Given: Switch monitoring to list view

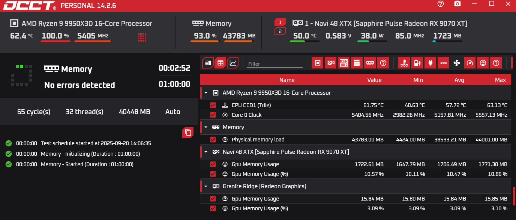Looking at the screenshot, I should [208, 63].
